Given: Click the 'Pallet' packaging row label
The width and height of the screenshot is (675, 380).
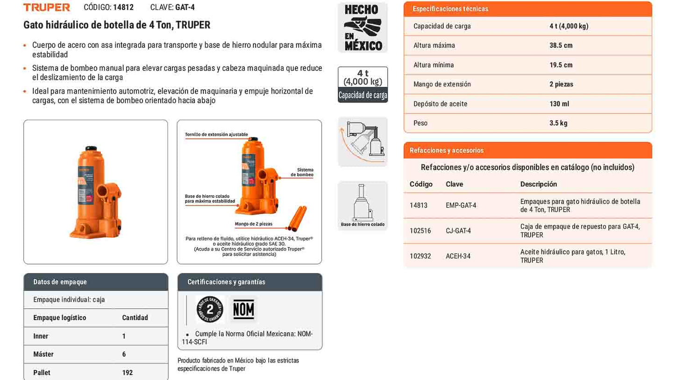Looking at the screenshot, I should (x=42, y=373).
